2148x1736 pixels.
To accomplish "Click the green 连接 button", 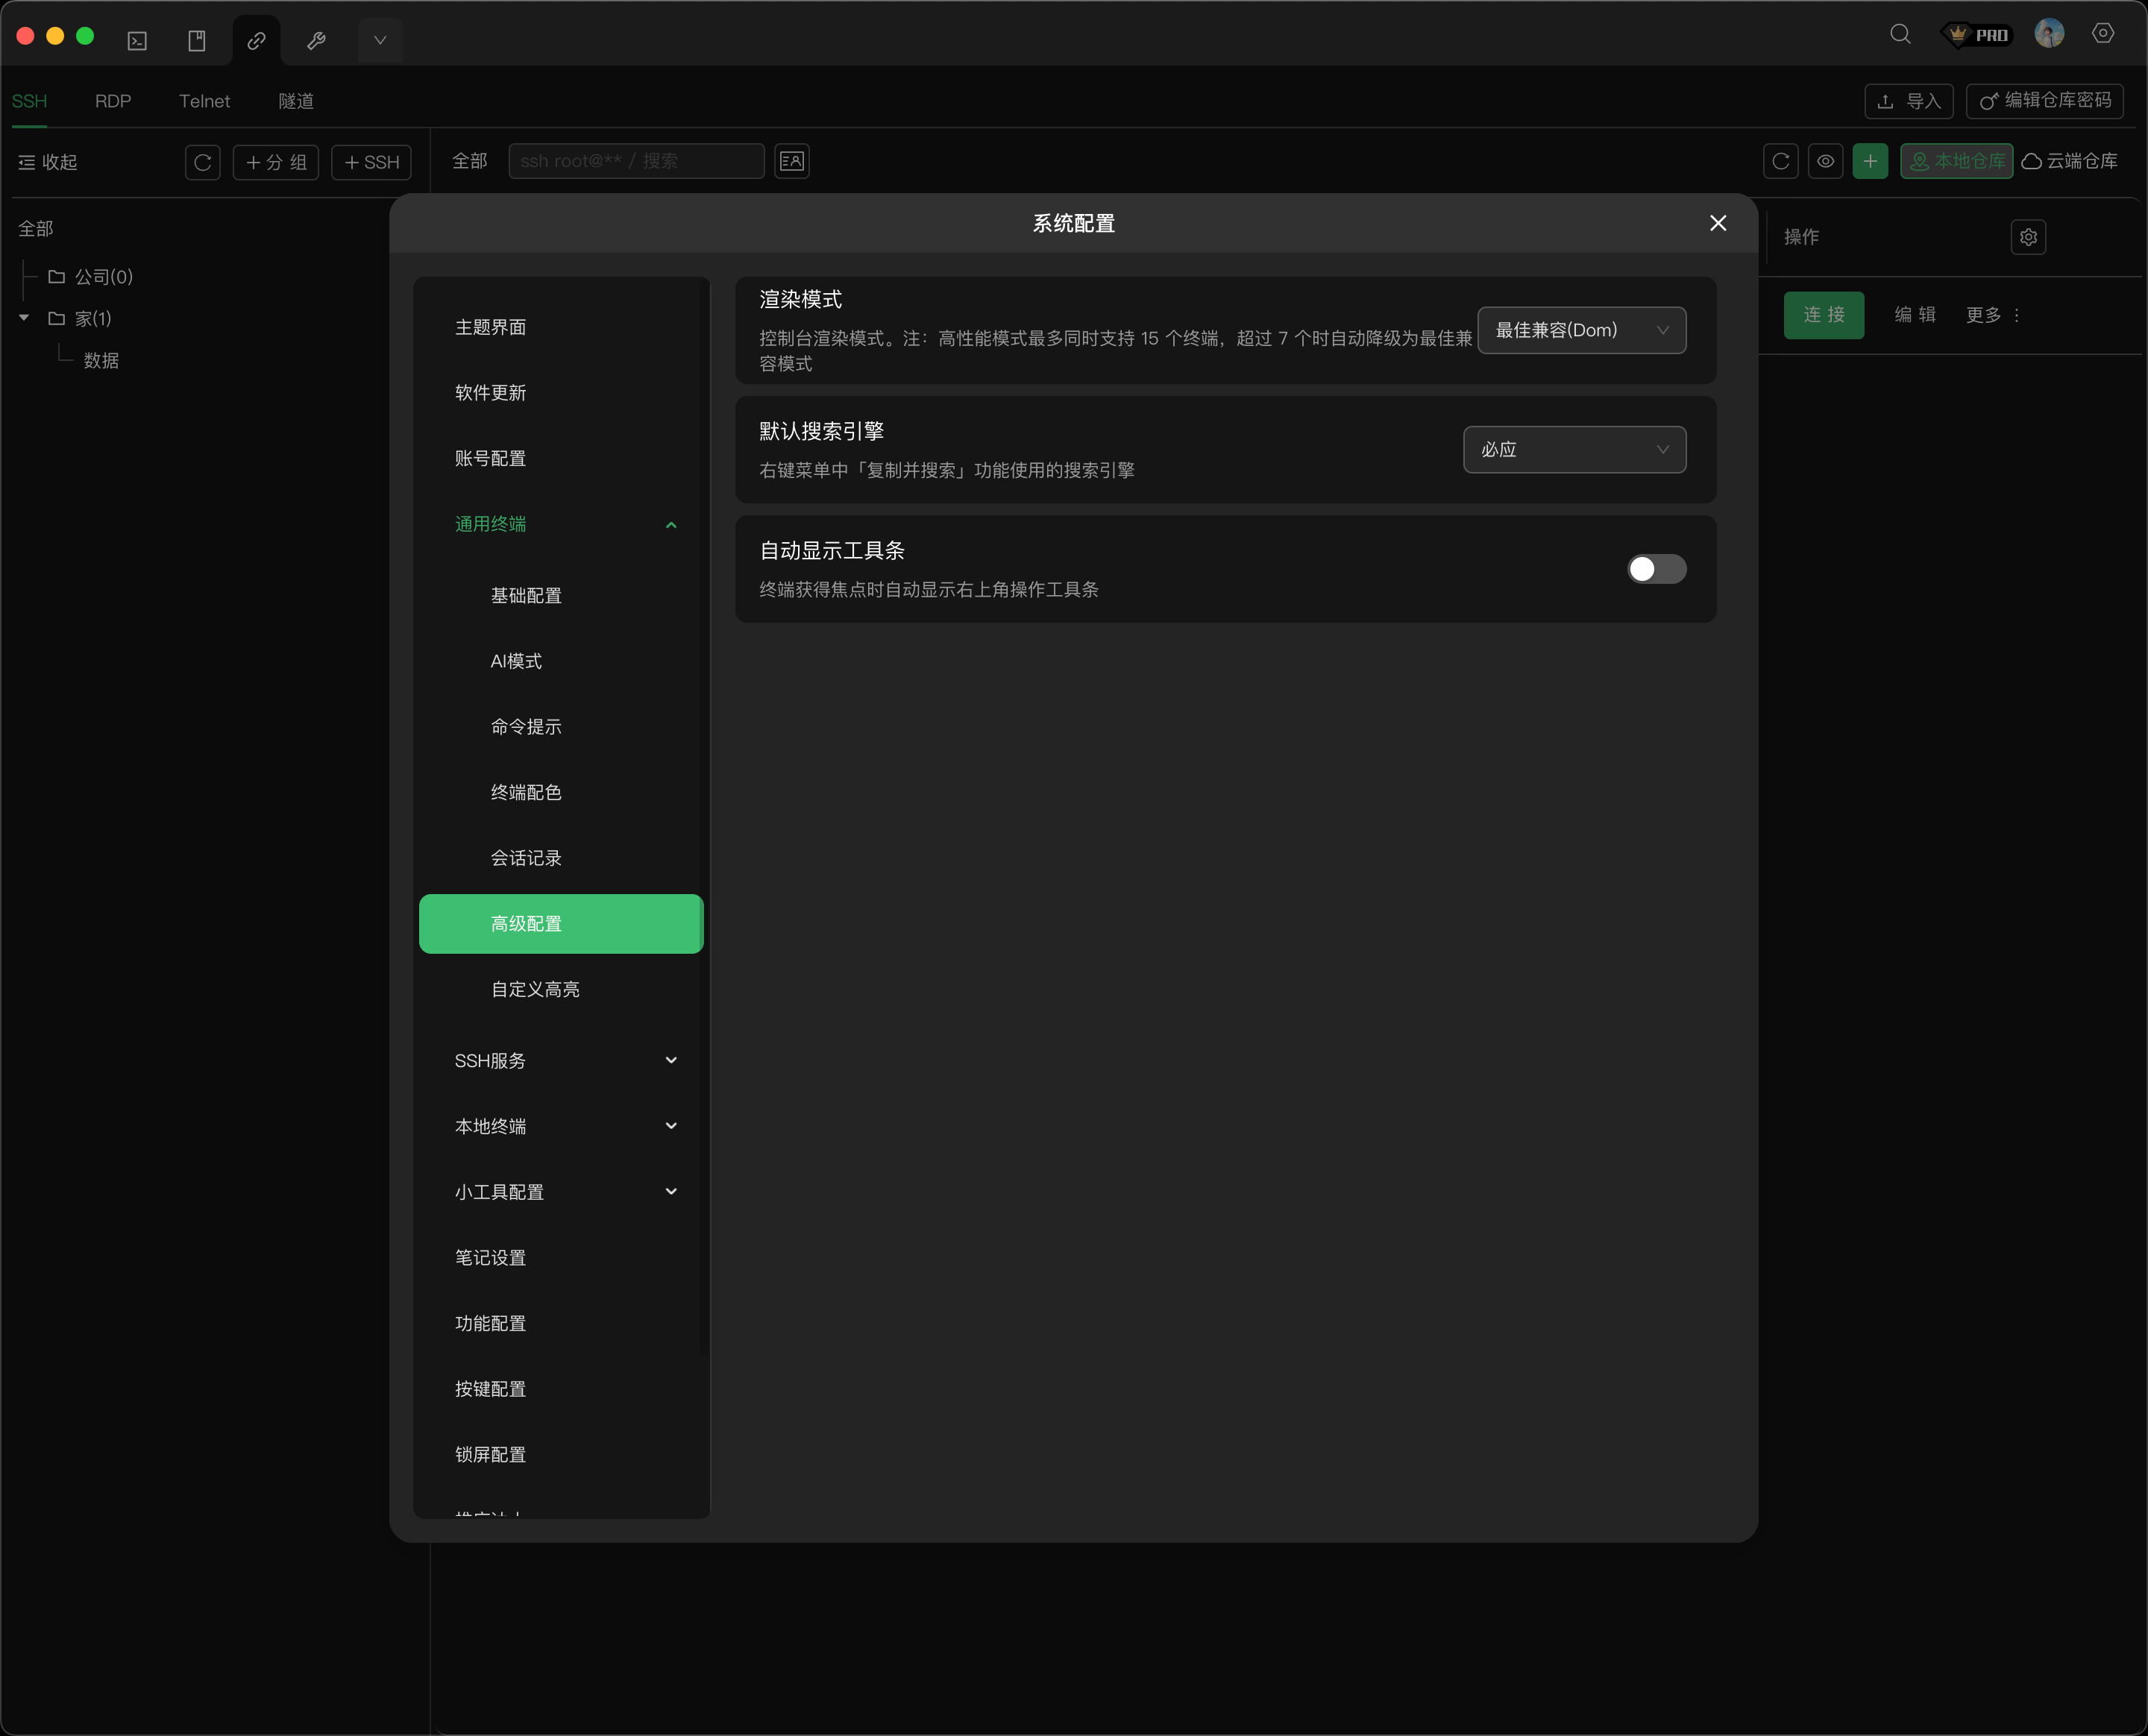I will (x=1823, y=315).
